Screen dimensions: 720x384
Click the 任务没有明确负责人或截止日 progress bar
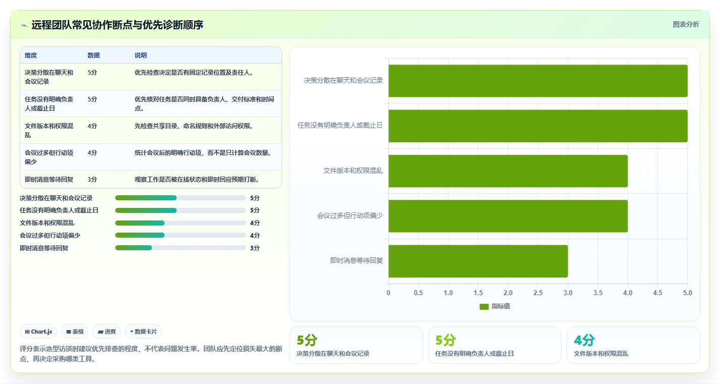coord(180,210)
